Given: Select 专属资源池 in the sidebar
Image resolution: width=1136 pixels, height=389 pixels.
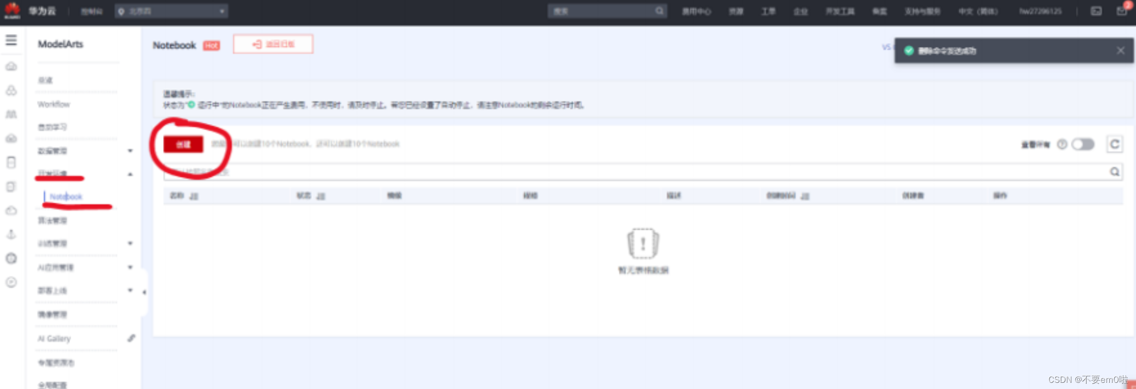Looking at the screenshot, I should [x=56, y=363].
